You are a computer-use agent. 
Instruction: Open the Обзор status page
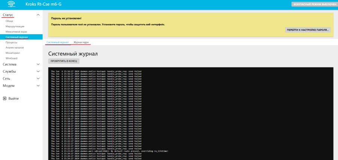(9, 21)
